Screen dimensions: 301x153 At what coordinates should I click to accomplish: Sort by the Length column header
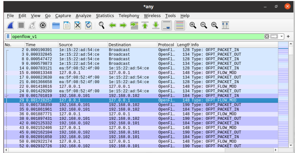pyautogui.click(x=183, y=45)
